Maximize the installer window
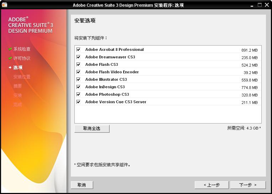The width and height of the screenshot is (272, 194). click(x=260, y=5)
